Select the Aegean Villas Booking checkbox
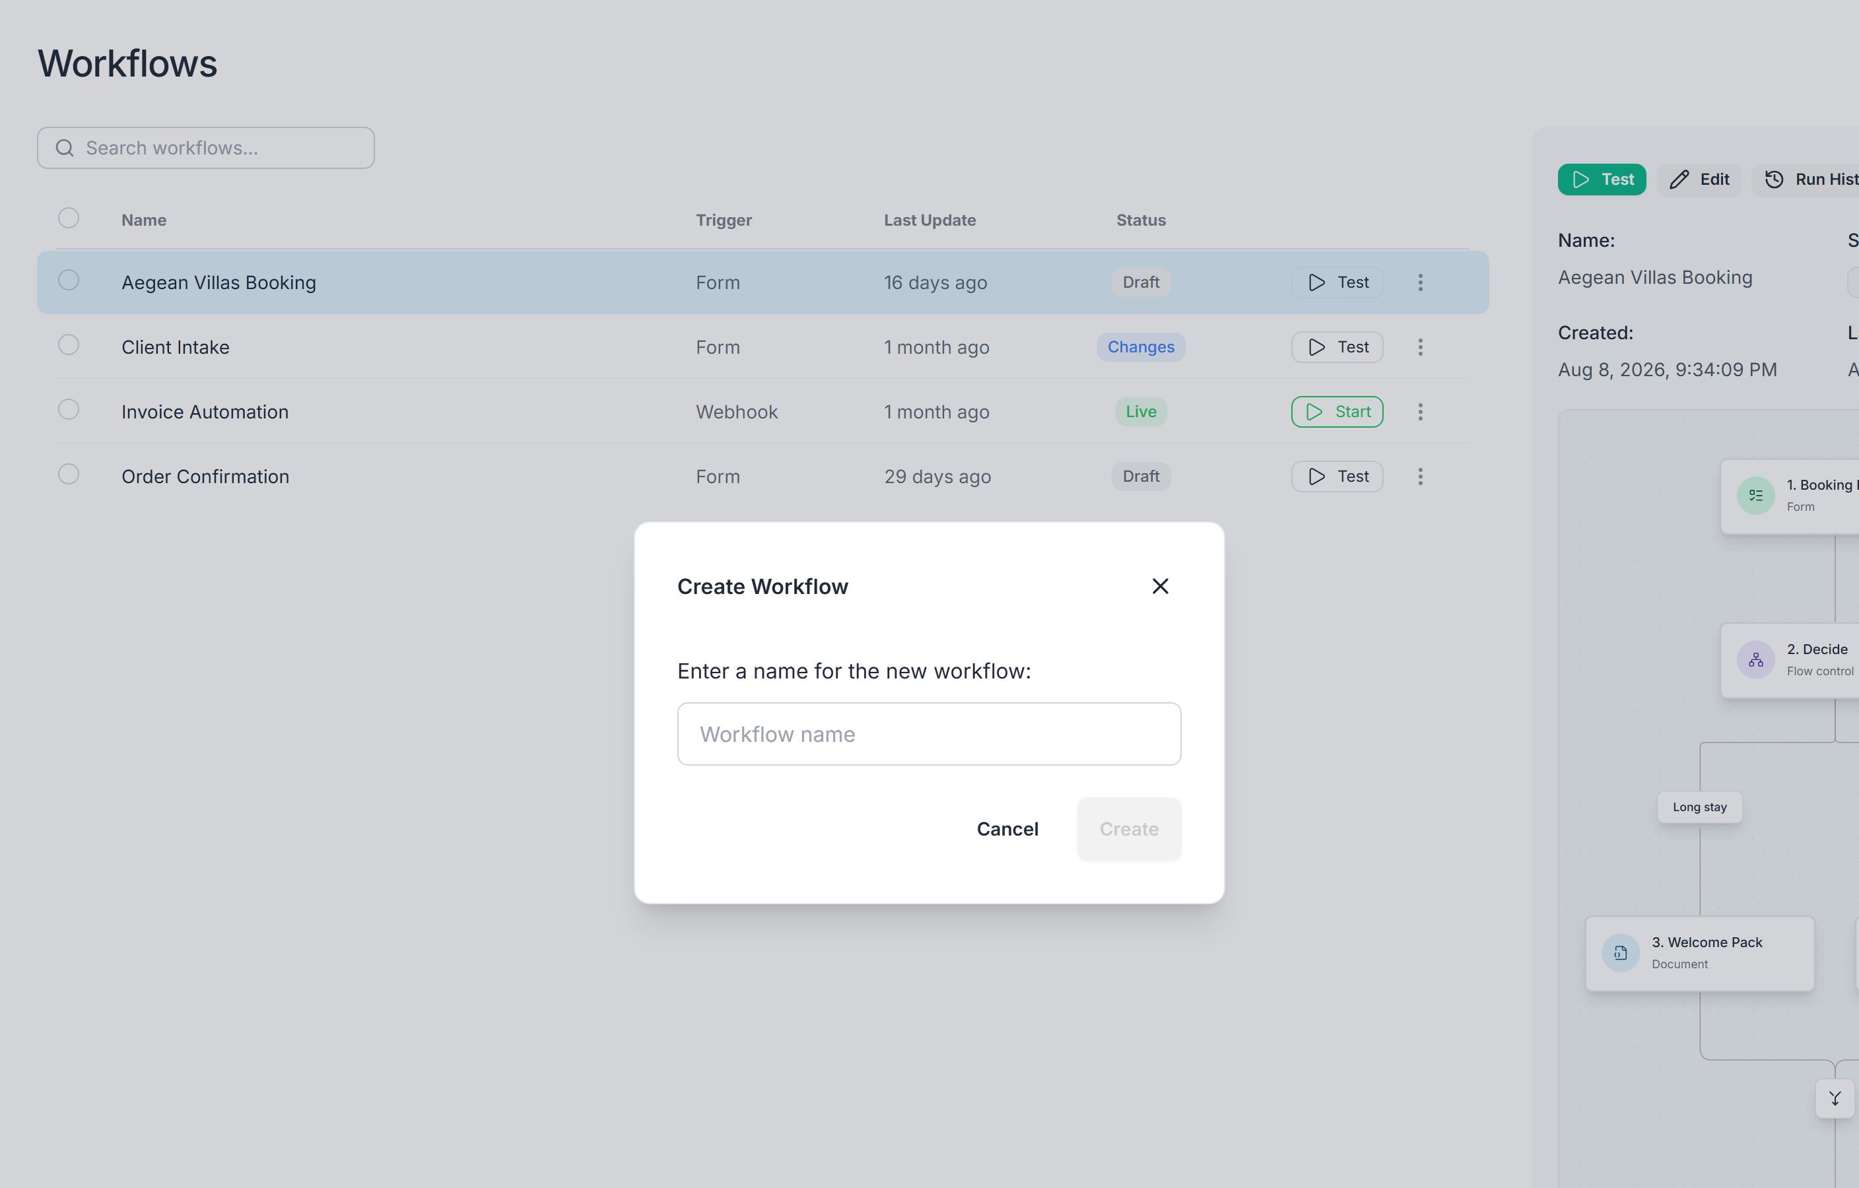This screenshot has height=1188, width=1859. tap(69, 279)
